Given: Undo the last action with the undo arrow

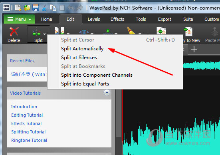Looking at the screenshot, I should point(71,8).
